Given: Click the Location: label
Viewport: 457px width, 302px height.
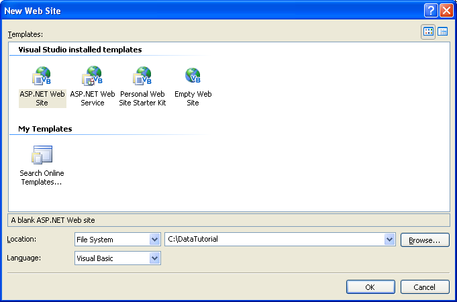Looking at the screenshot, I should pos(21,239).
